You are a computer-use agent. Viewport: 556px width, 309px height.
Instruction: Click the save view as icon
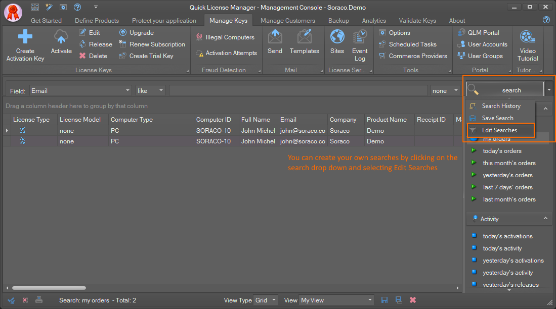point(399,300)
